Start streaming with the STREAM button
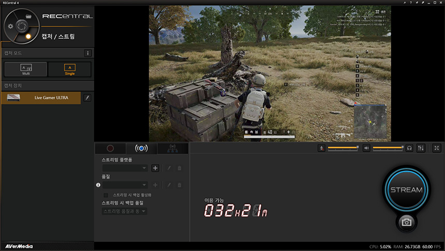Screen dimensions: 445x251 (x=406, y=189)
